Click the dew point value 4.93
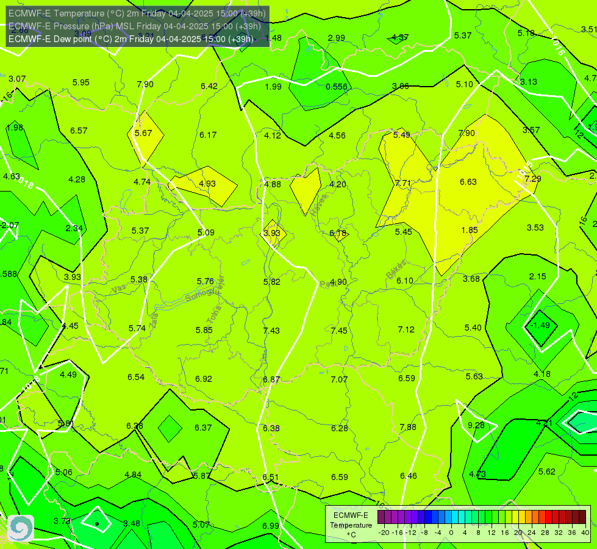597x549 pixels. (207, 184)
